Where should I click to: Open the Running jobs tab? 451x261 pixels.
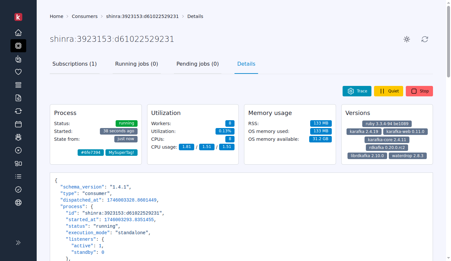coord(137,64)
